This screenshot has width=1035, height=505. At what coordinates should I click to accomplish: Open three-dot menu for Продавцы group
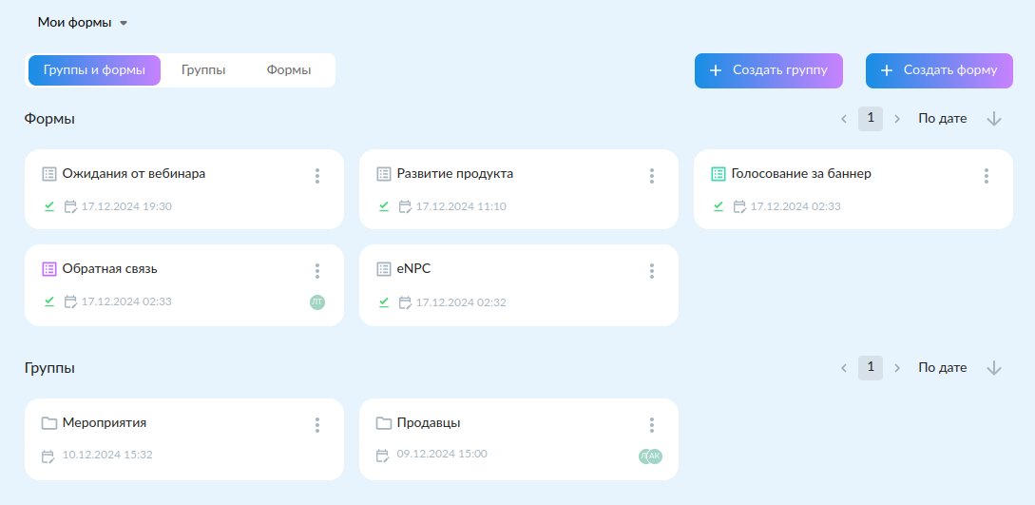click(651, 424)
